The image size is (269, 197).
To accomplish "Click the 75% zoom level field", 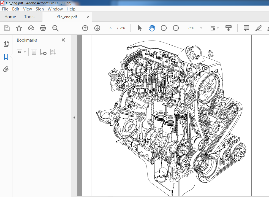I will click(191, 28).
